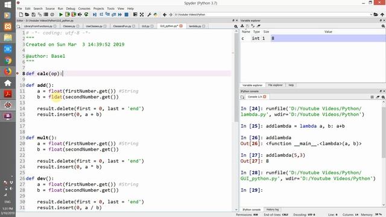Switch to the UseClasses.py tab
The height and width of the screenshot is (217, 386).
point(94,26)
